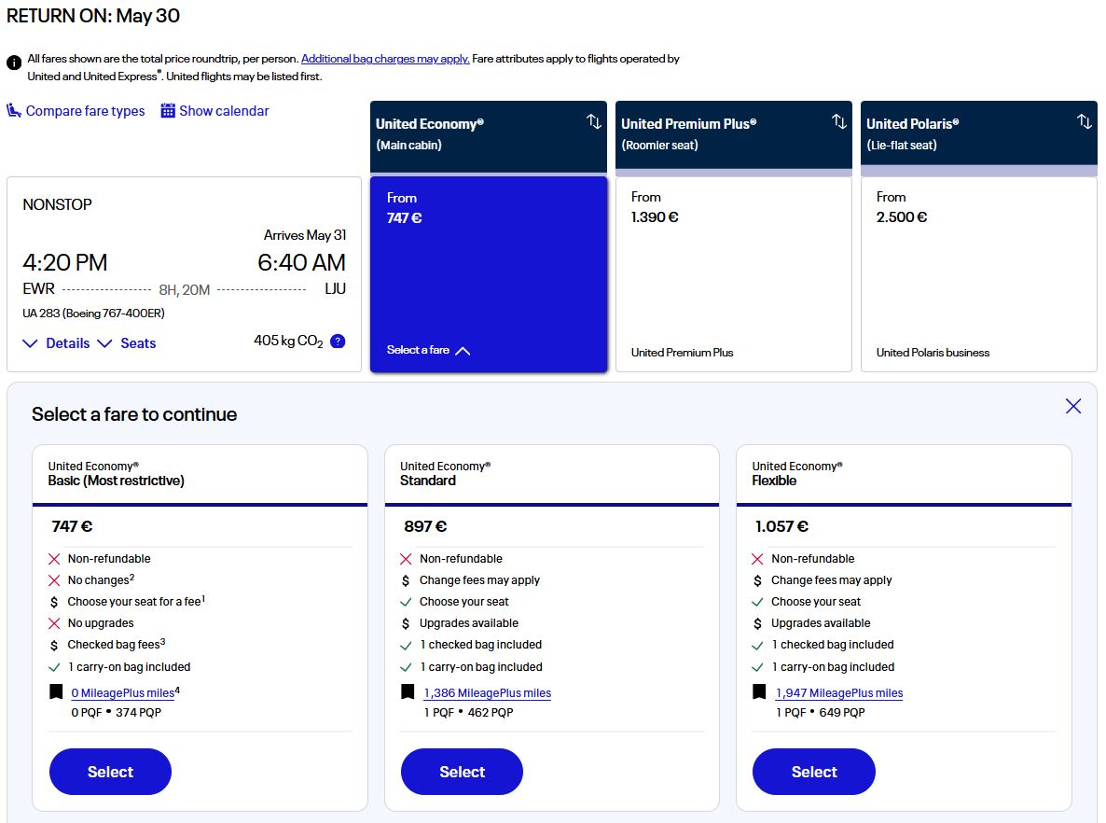Click X icon for Standard Non-refundable
1106x823 pixels.
(x=406, y=559)
